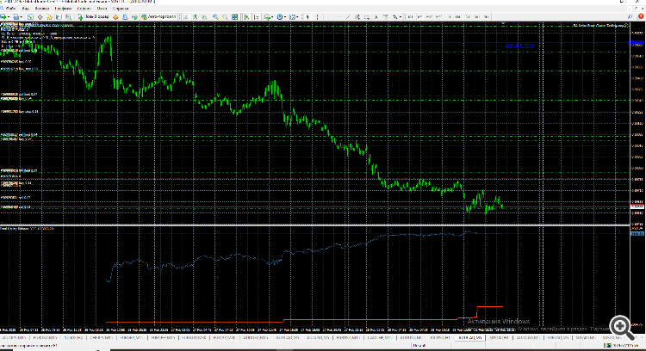Click the Arrows objects icon
Image resolution: width=646 pixels, height=351 pixels.
pyautogui.click(x=394, y=17)
